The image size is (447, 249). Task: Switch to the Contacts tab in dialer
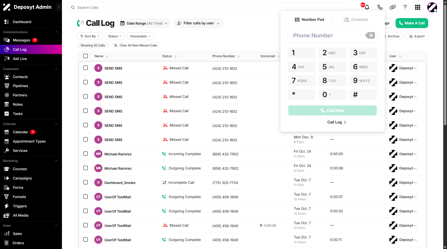coord(355,20)
